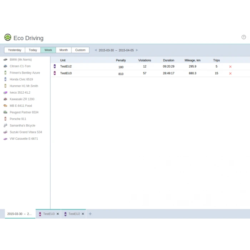Image resolution: width=250 pixels, height=250 pixels.
Task: Switch to the TestEU3 tab
Action: click(49, 214)
